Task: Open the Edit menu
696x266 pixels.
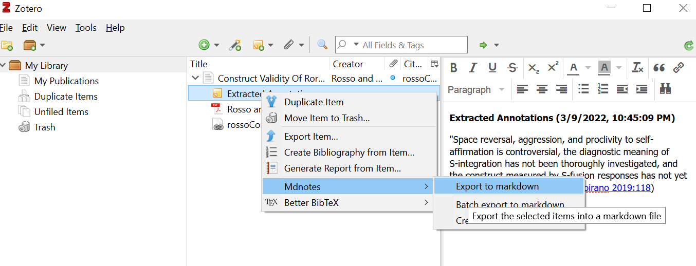Action: click(30, 28)
